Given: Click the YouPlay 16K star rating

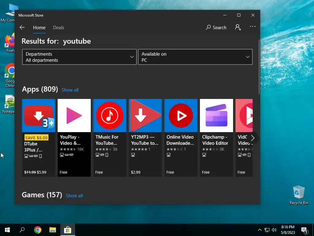Looking at the screenshot, I should (x=72, y=149).
